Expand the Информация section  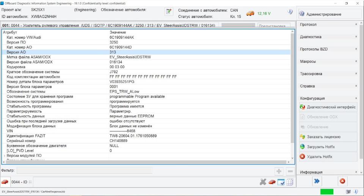coord(328,172)
